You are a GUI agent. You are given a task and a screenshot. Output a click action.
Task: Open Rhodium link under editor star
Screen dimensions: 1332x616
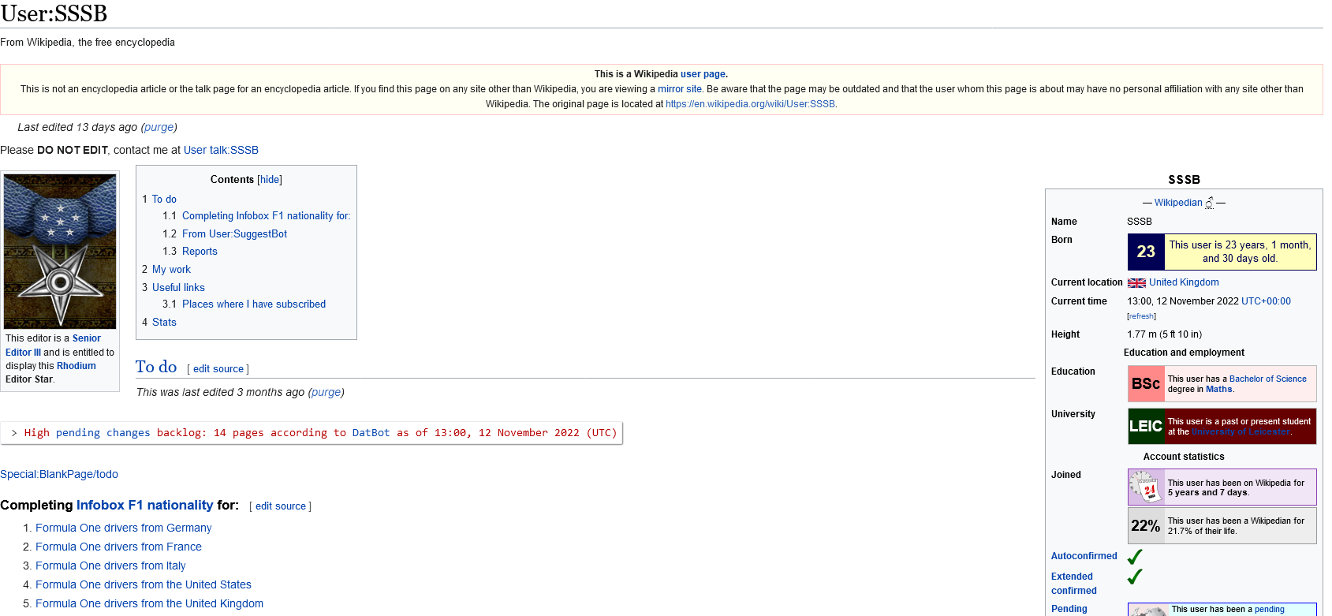pyautogui.click(x=76, y=366)
